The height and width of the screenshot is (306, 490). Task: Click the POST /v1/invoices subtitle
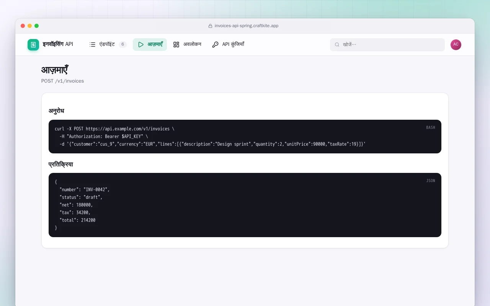click(x=62, y=81)
